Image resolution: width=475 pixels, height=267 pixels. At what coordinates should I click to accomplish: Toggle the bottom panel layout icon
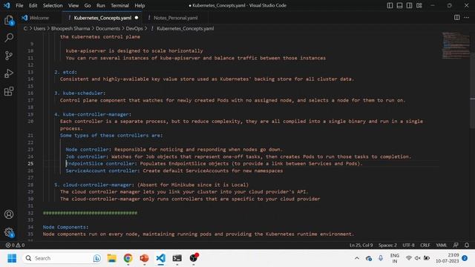point(399,5)
